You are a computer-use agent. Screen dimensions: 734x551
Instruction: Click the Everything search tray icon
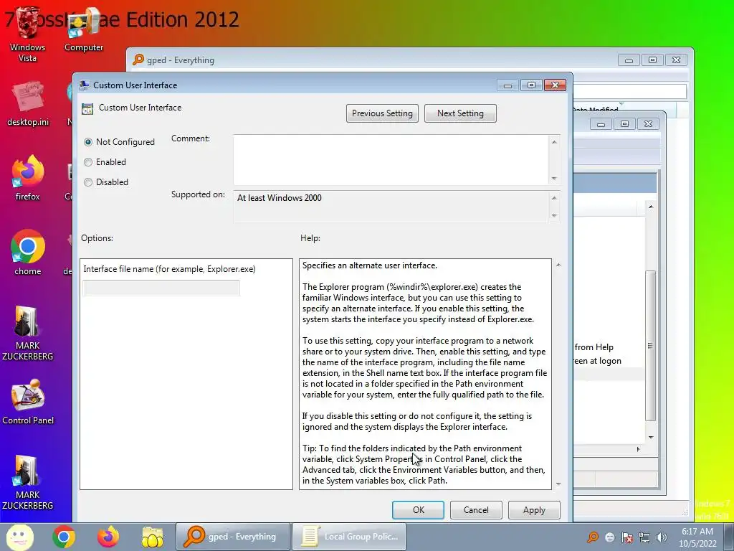(x=593, y=537)
